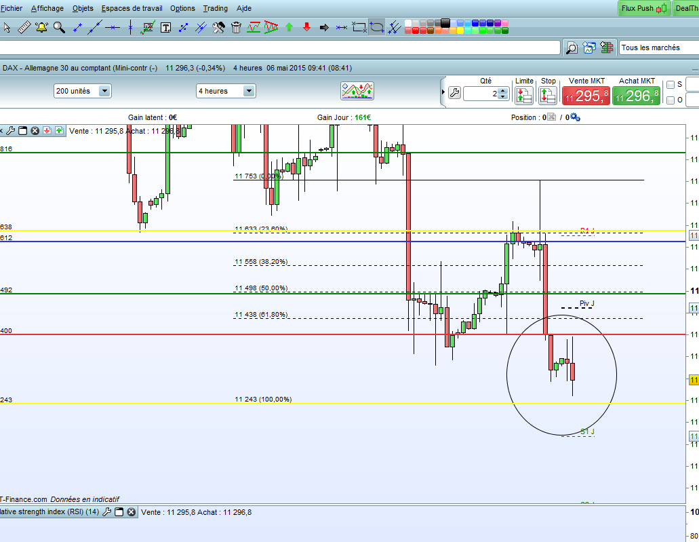This screenshot has width=699, height=542.
Task: Remove the RSI indicator with X icon
Action: click(131, 512)
